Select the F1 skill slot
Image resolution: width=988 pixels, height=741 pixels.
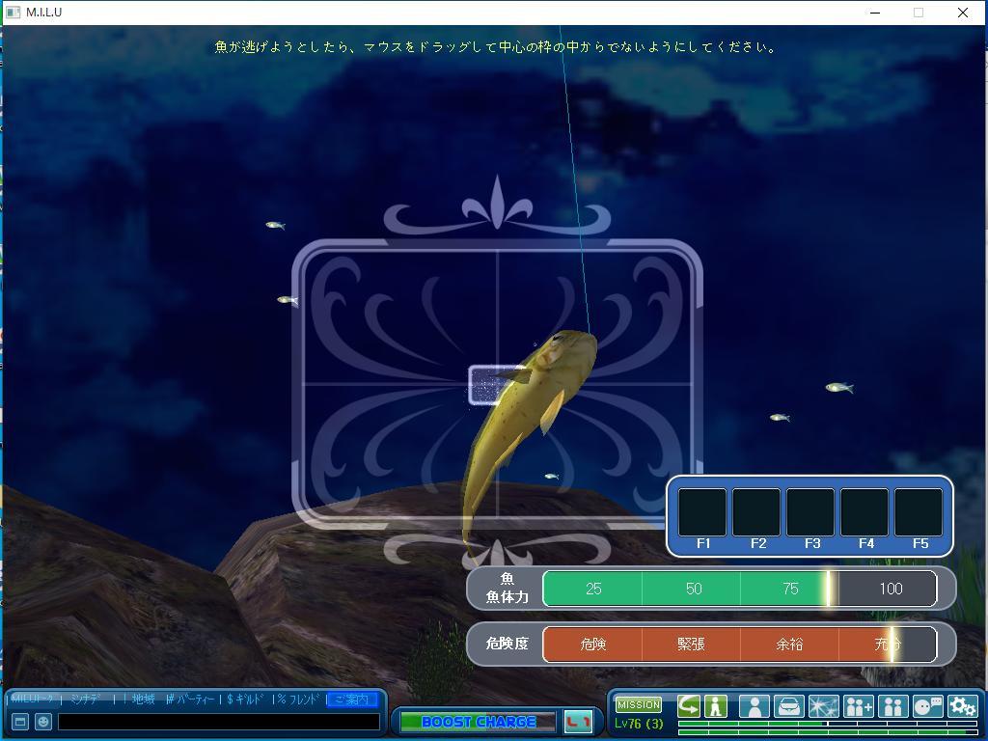[x=702, y=512]
